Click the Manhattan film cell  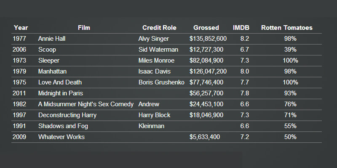52,71
